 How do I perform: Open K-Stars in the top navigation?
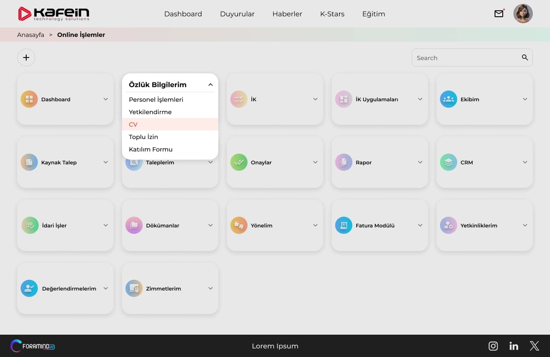332,14
